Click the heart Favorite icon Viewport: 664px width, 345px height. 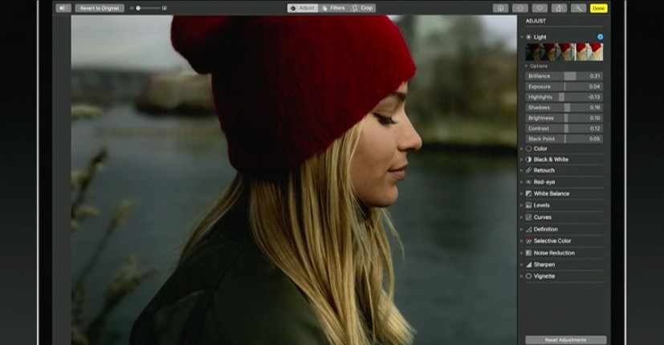click(x=539, y=8)
